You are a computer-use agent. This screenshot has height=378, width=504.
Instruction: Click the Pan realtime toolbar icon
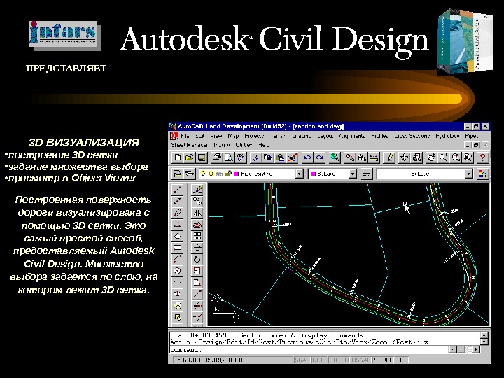430,157
